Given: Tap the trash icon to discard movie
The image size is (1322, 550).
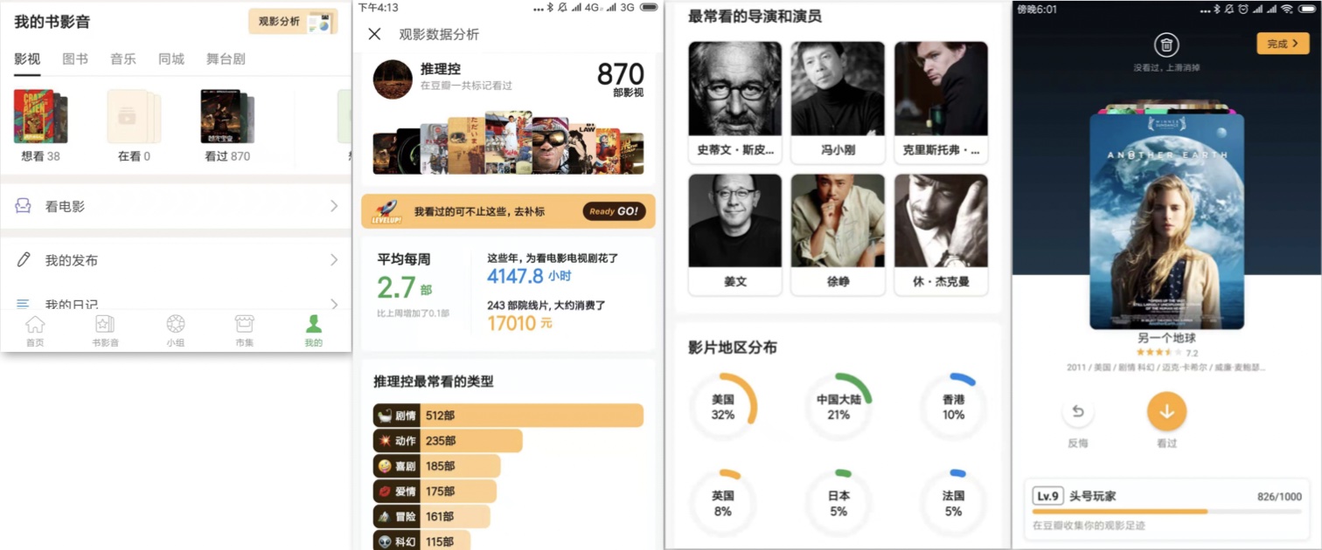Looking at the screenshot, I should click(x=1166, y=45).
